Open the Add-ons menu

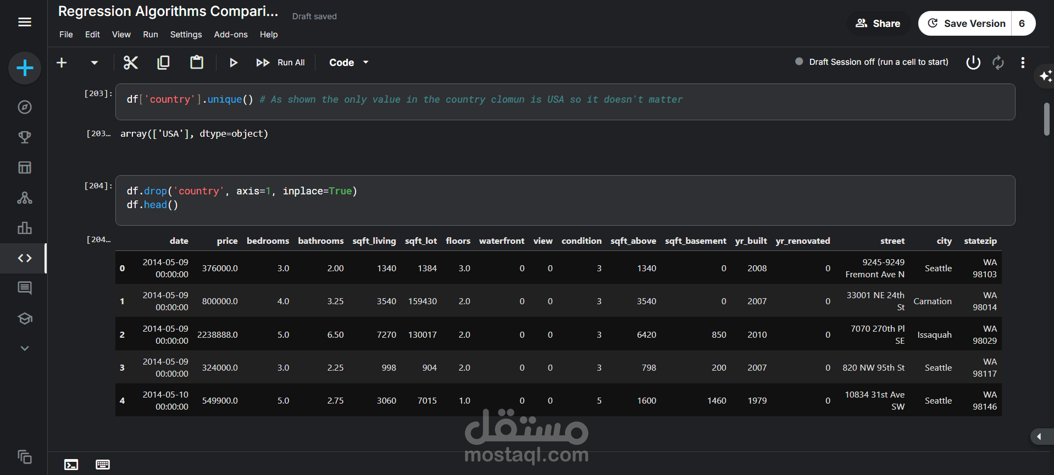tap(231, 35)
